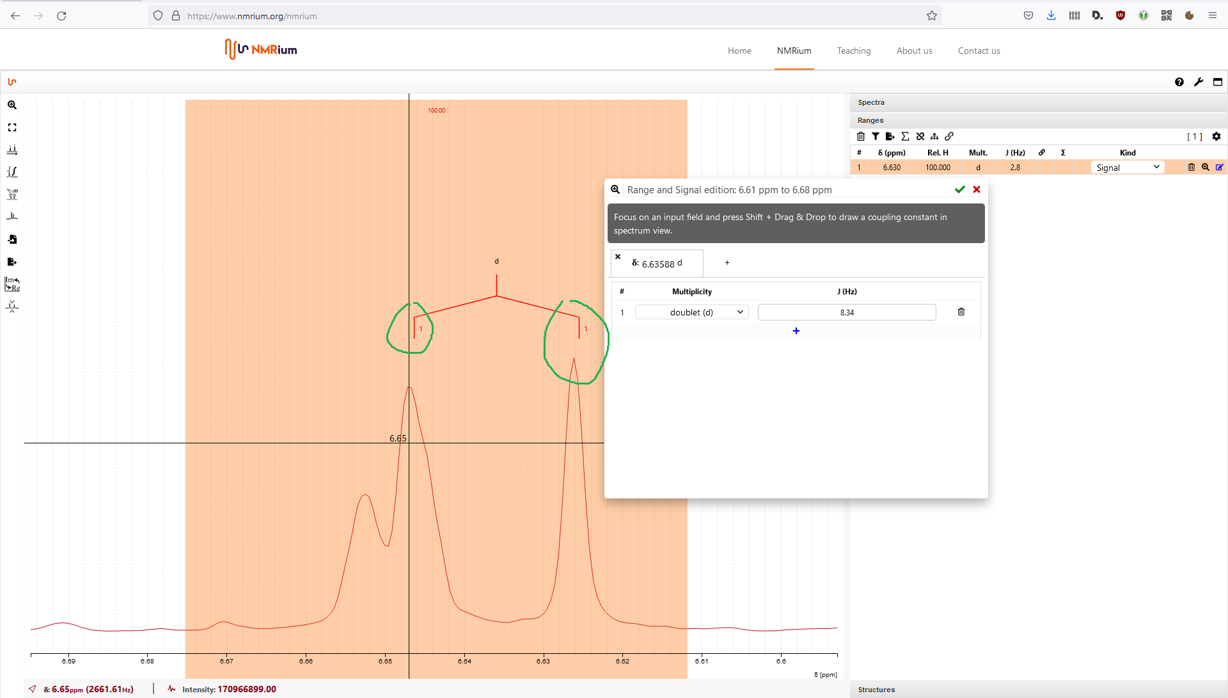Toggle full screen window icon
The height and width of the screenshot is (698, 1228).
click(1218, 82)
